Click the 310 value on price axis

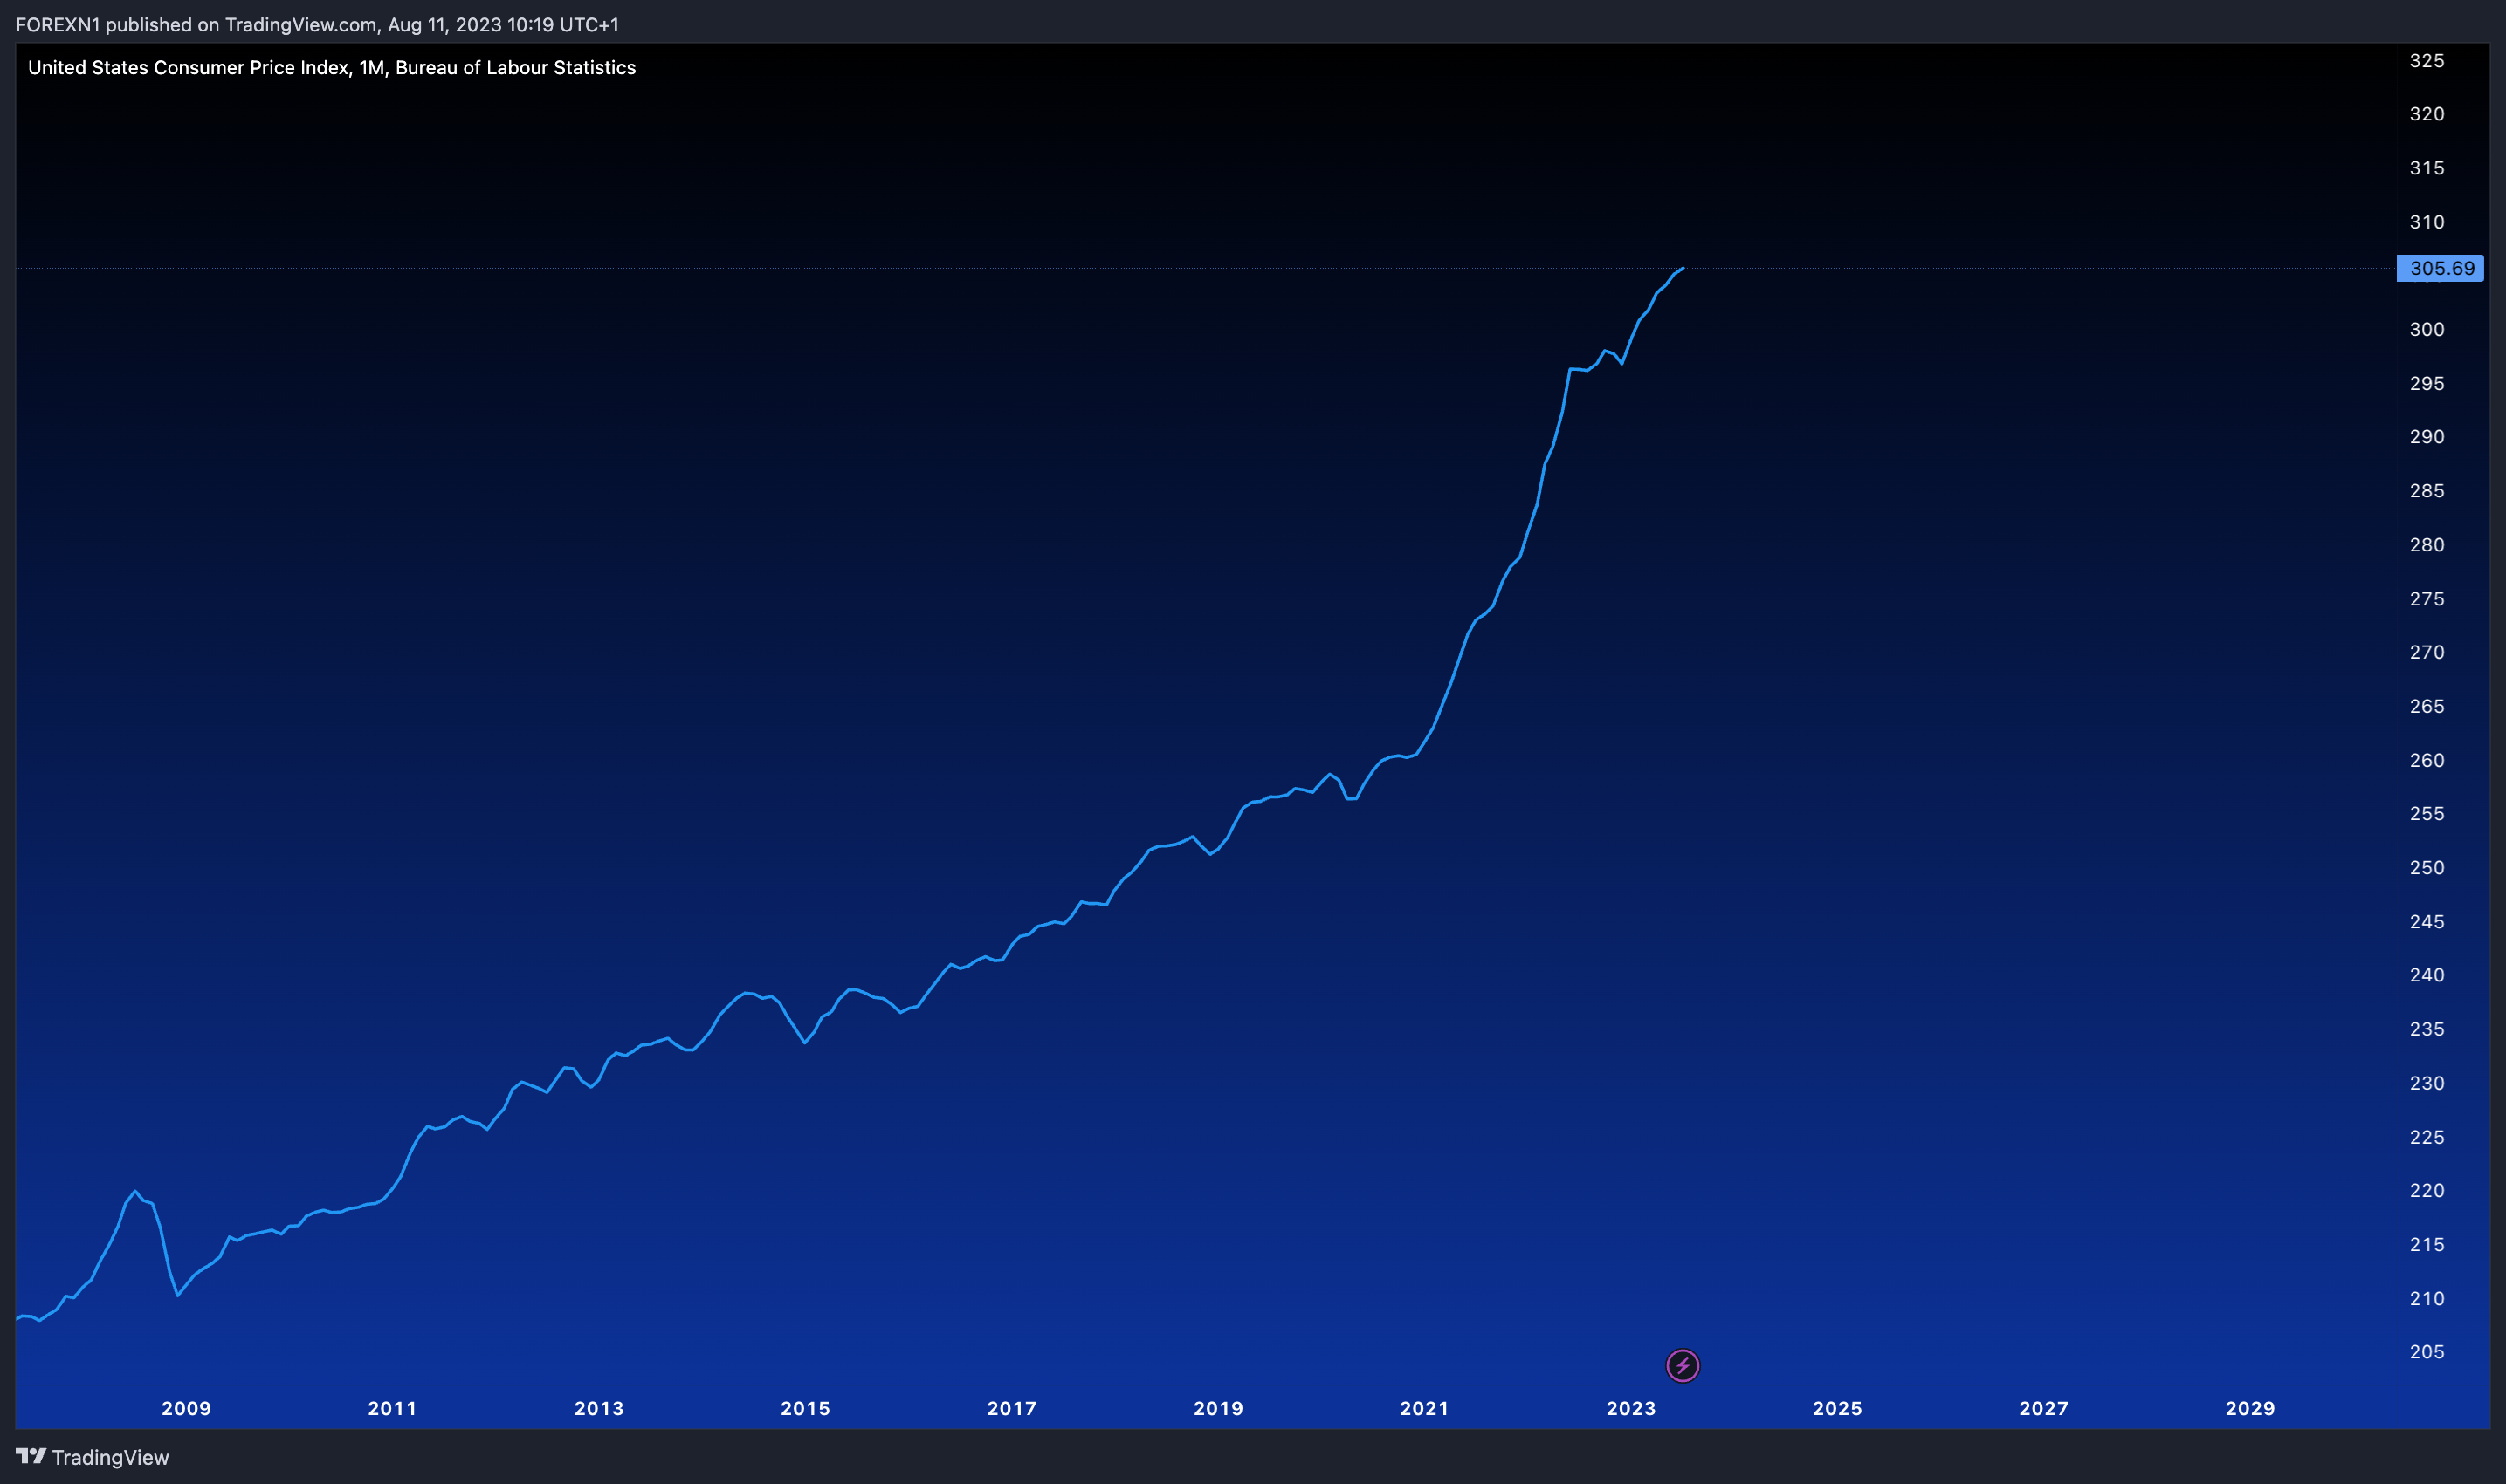coord(2427,222)
